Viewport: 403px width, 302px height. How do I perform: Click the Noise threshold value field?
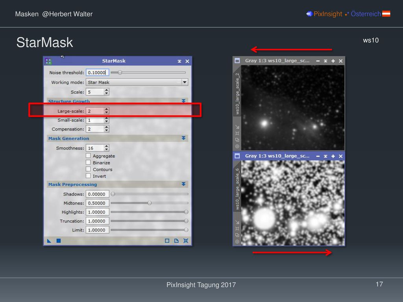tap(98, 73)
